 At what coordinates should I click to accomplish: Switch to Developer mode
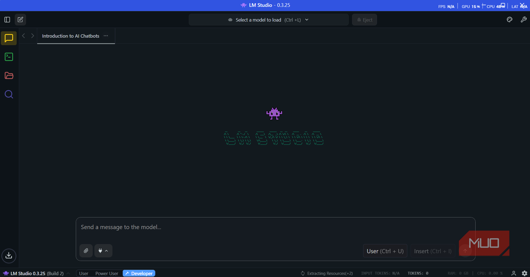139,273
